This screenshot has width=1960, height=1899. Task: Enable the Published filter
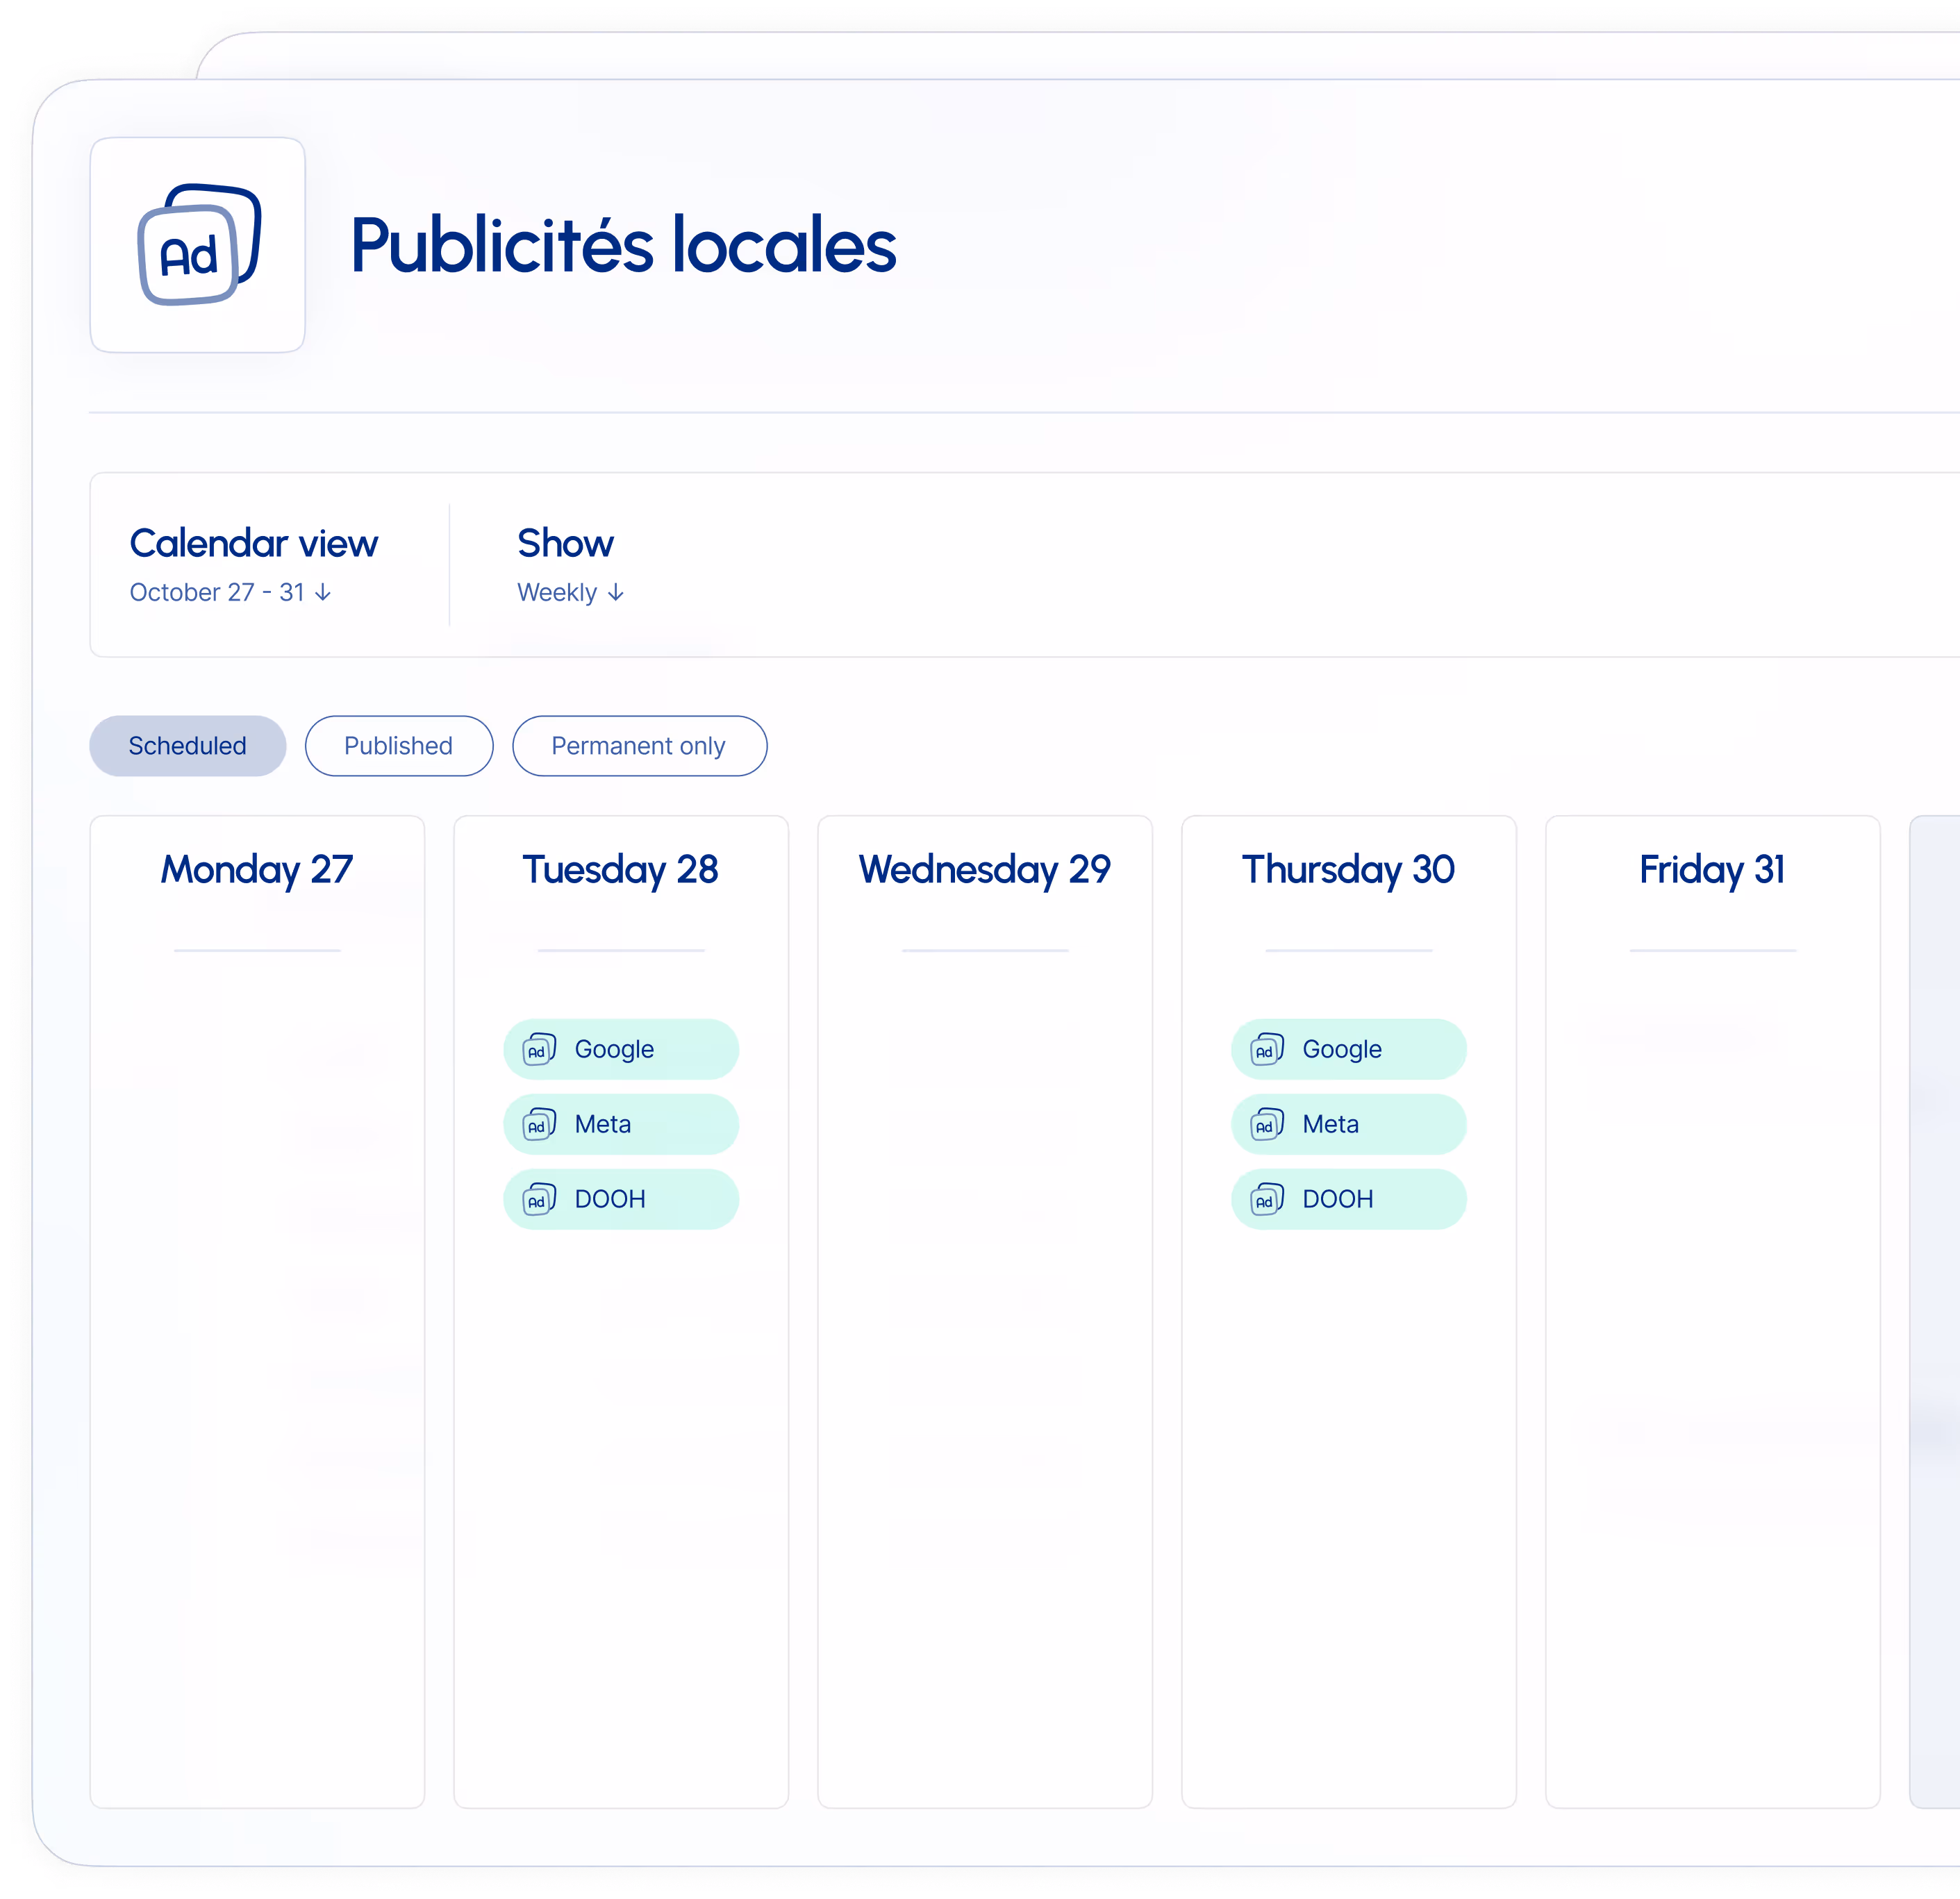pos(399,746)
